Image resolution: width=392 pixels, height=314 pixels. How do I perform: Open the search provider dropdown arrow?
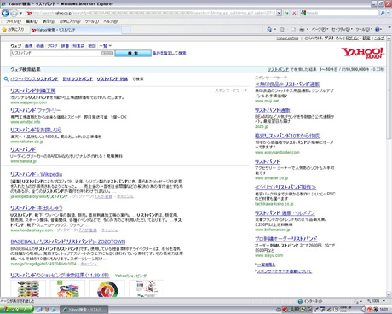[x=388, y=13]
